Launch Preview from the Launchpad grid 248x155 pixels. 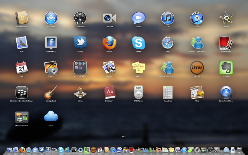[109, 67]
